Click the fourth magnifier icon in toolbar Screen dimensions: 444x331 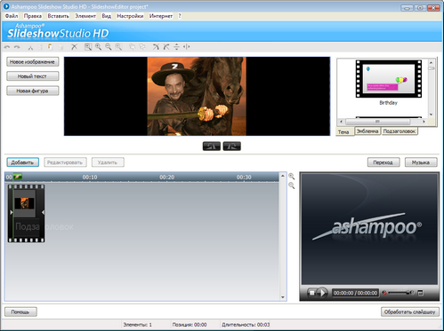[118, 47]
